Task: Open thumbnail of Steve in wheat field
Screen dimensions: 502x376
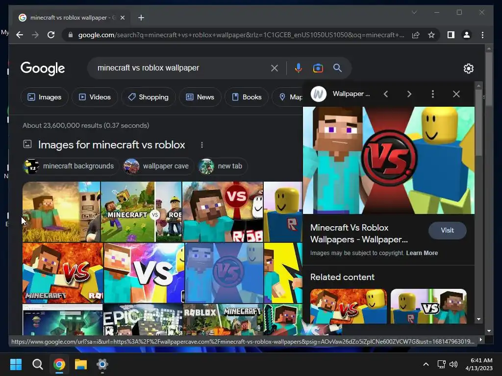Action: coord(61,211)
